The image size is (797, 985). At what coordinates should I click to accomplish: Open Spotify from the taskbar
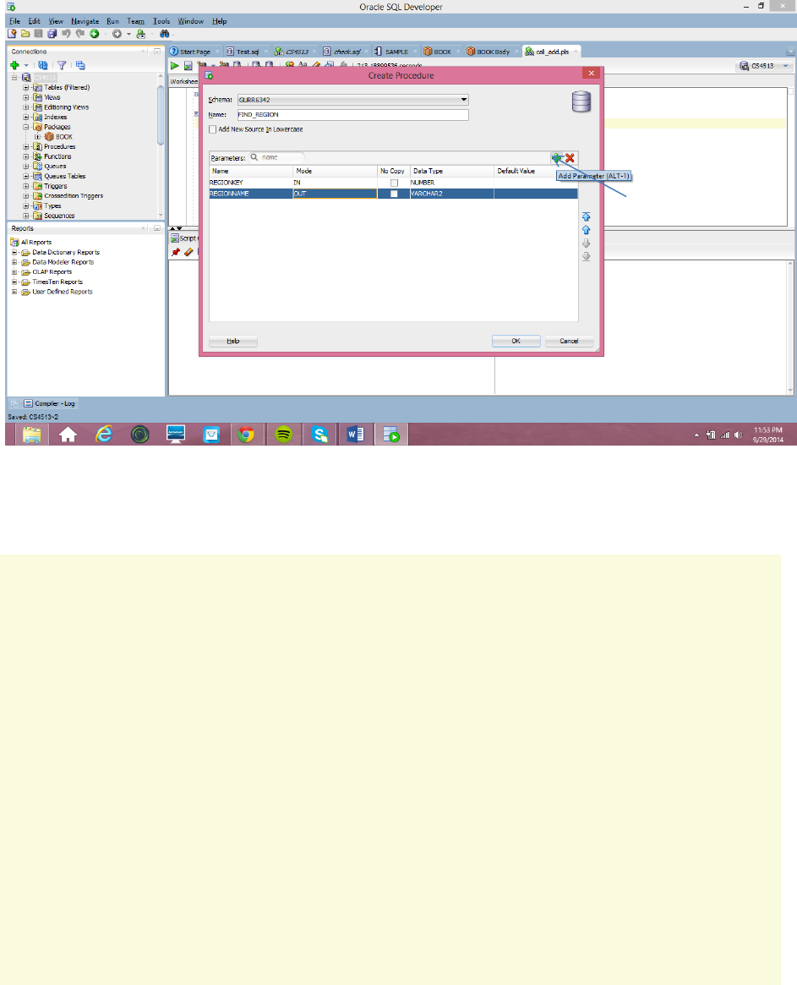coord(284,434)
